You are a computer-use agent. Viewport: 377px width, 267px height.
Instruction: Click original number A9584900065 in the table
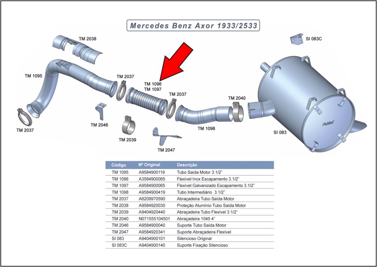[152, 186]
